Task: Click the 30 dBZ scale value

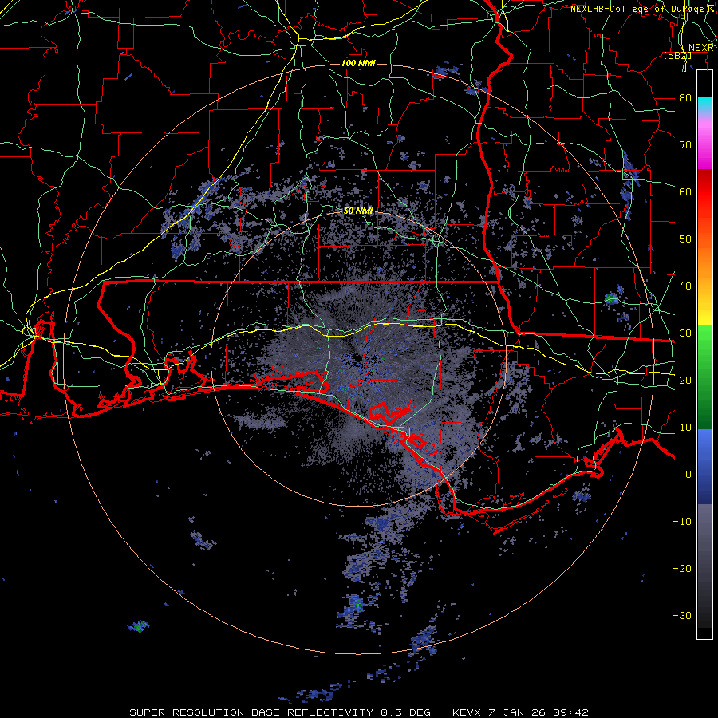Action: click(685, 333)
